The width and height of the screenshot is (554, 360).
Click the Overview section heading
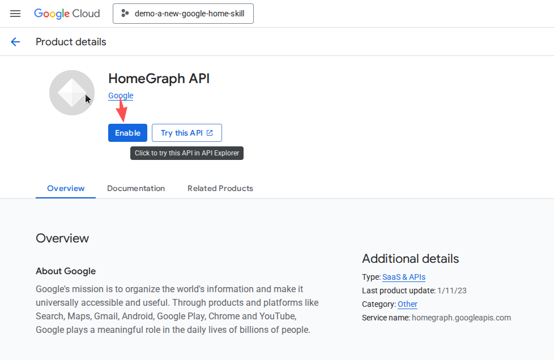coord(62,238)
